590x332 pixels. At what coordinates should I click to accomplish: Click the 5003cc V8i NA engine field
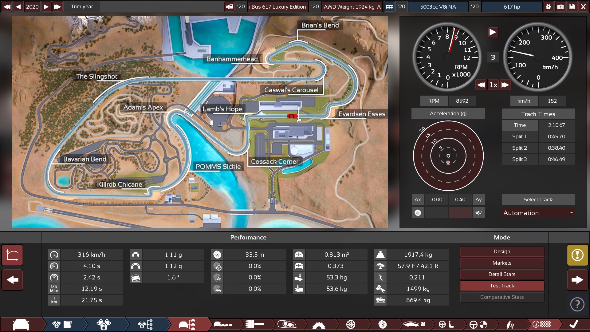[x=438, y=6]
